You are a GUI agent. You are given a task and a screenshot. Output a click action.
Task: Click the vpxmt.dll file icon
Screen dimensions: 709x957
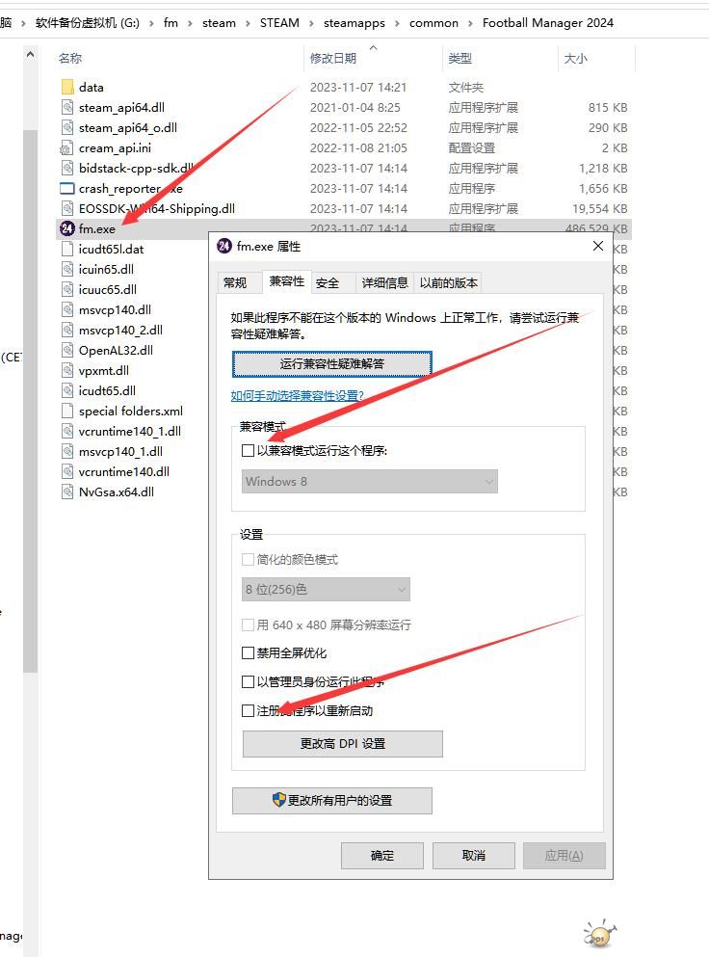67,370
